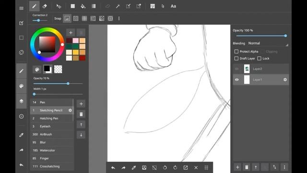Toggle the color palette panel in sidebar
Viewport: 307px width, 173px height.
point(21,86)
